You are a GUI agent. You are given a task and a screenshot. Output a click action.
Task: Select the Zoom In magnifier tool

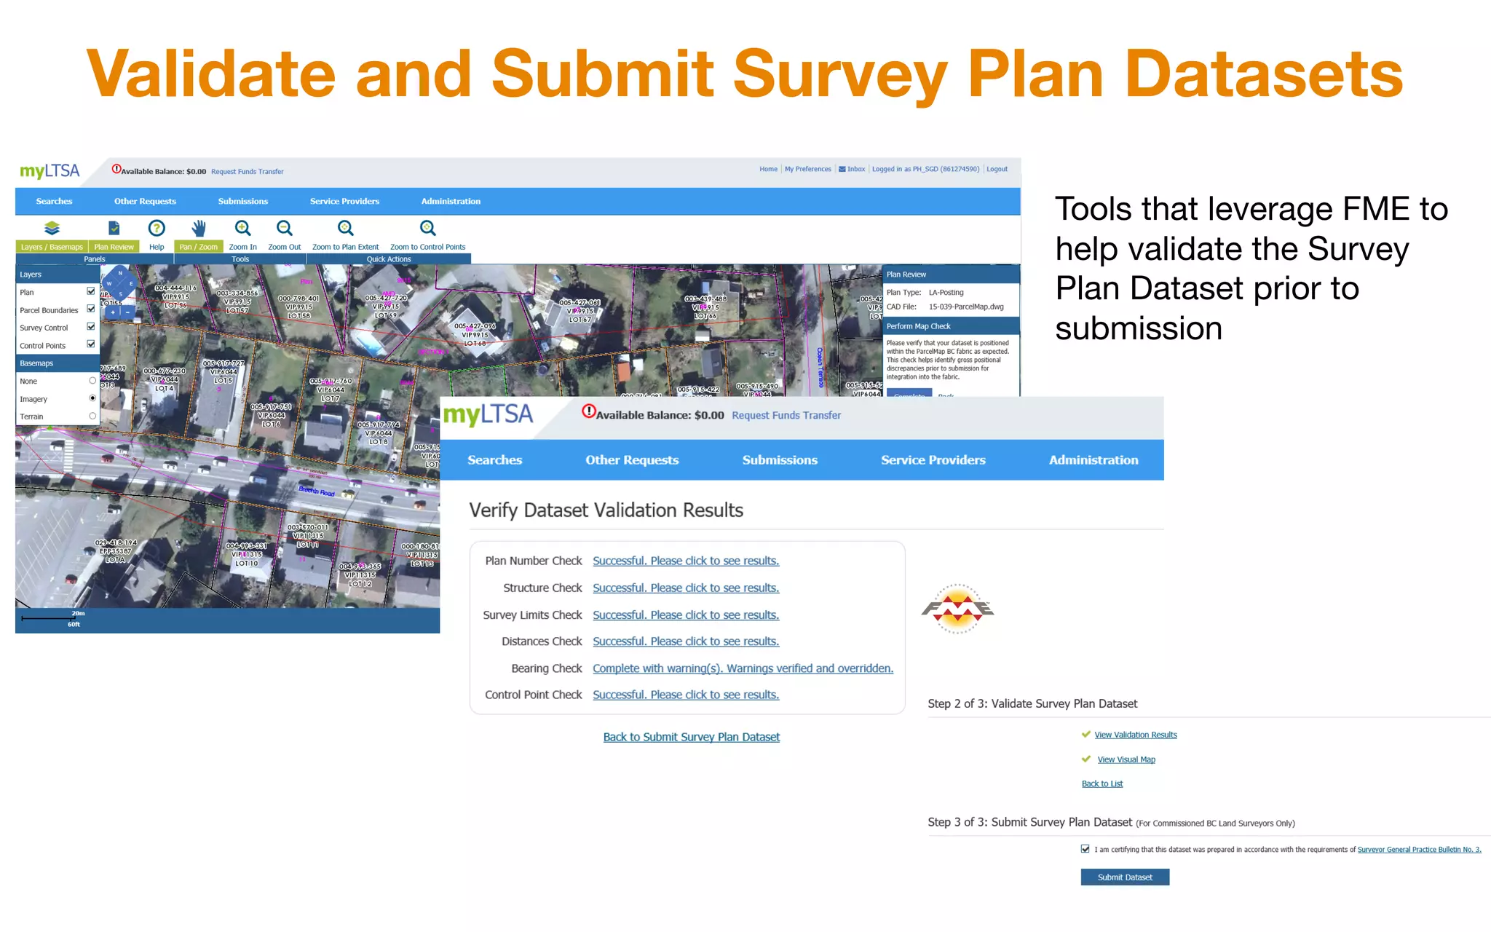tap(242, 229)
